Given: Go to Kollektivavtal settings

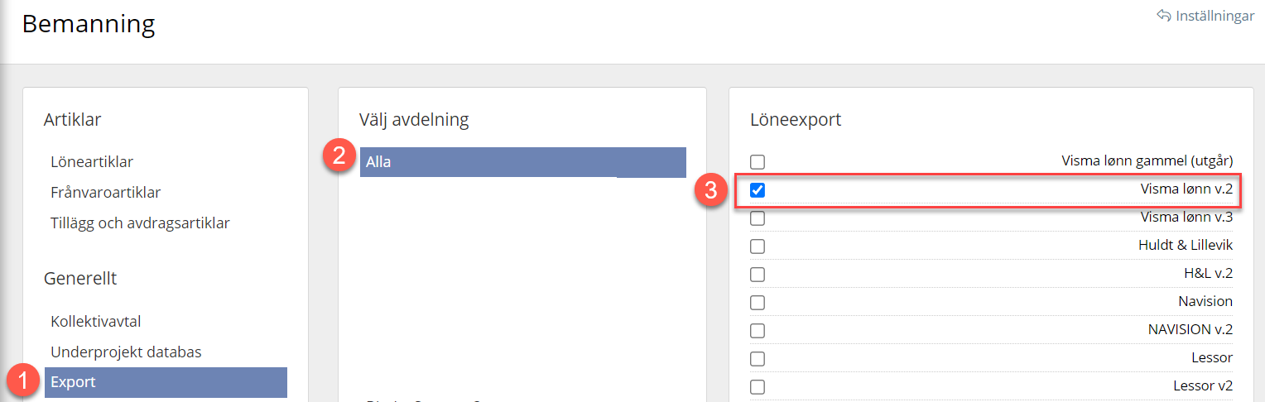Looking at the screenshot, I should [x=102, y=322].
